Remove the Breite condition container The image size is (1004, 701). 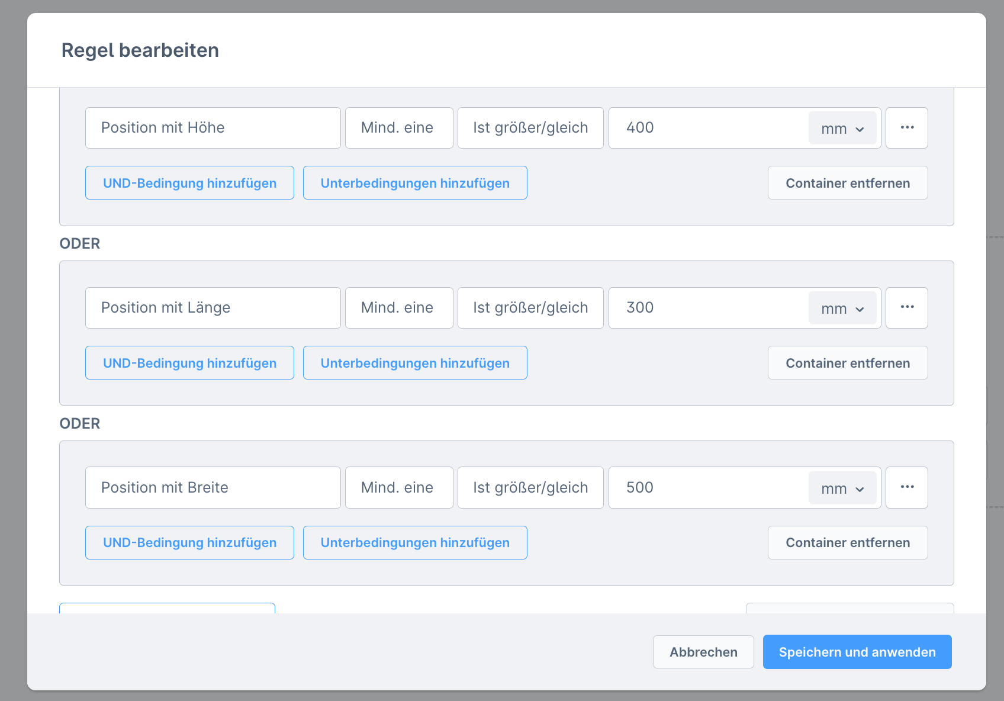click(847, 543)
